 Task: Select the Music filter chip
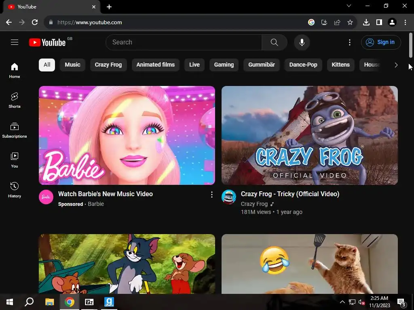(x=73, y=65)
